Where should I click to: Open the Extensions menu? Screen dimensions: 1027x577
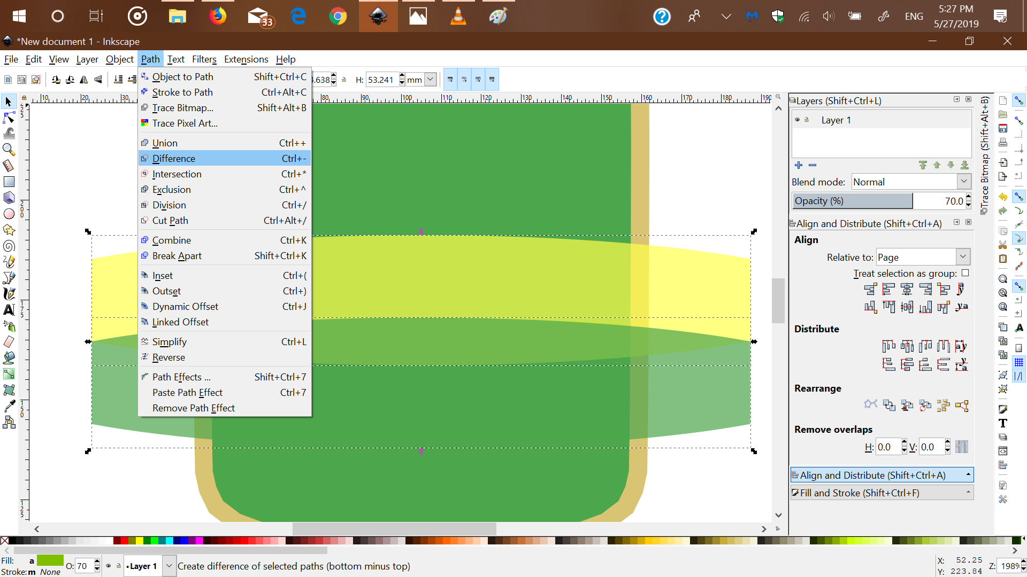pos(246,59)
